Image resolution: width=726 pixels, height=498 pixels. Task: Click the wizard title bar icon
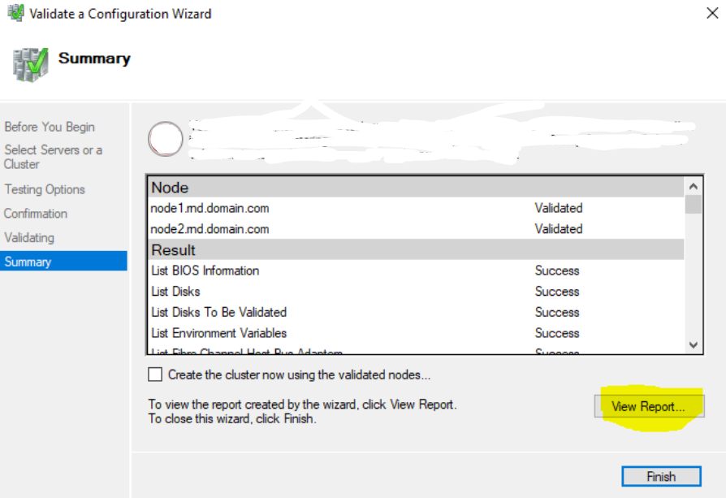click(15, 13)
